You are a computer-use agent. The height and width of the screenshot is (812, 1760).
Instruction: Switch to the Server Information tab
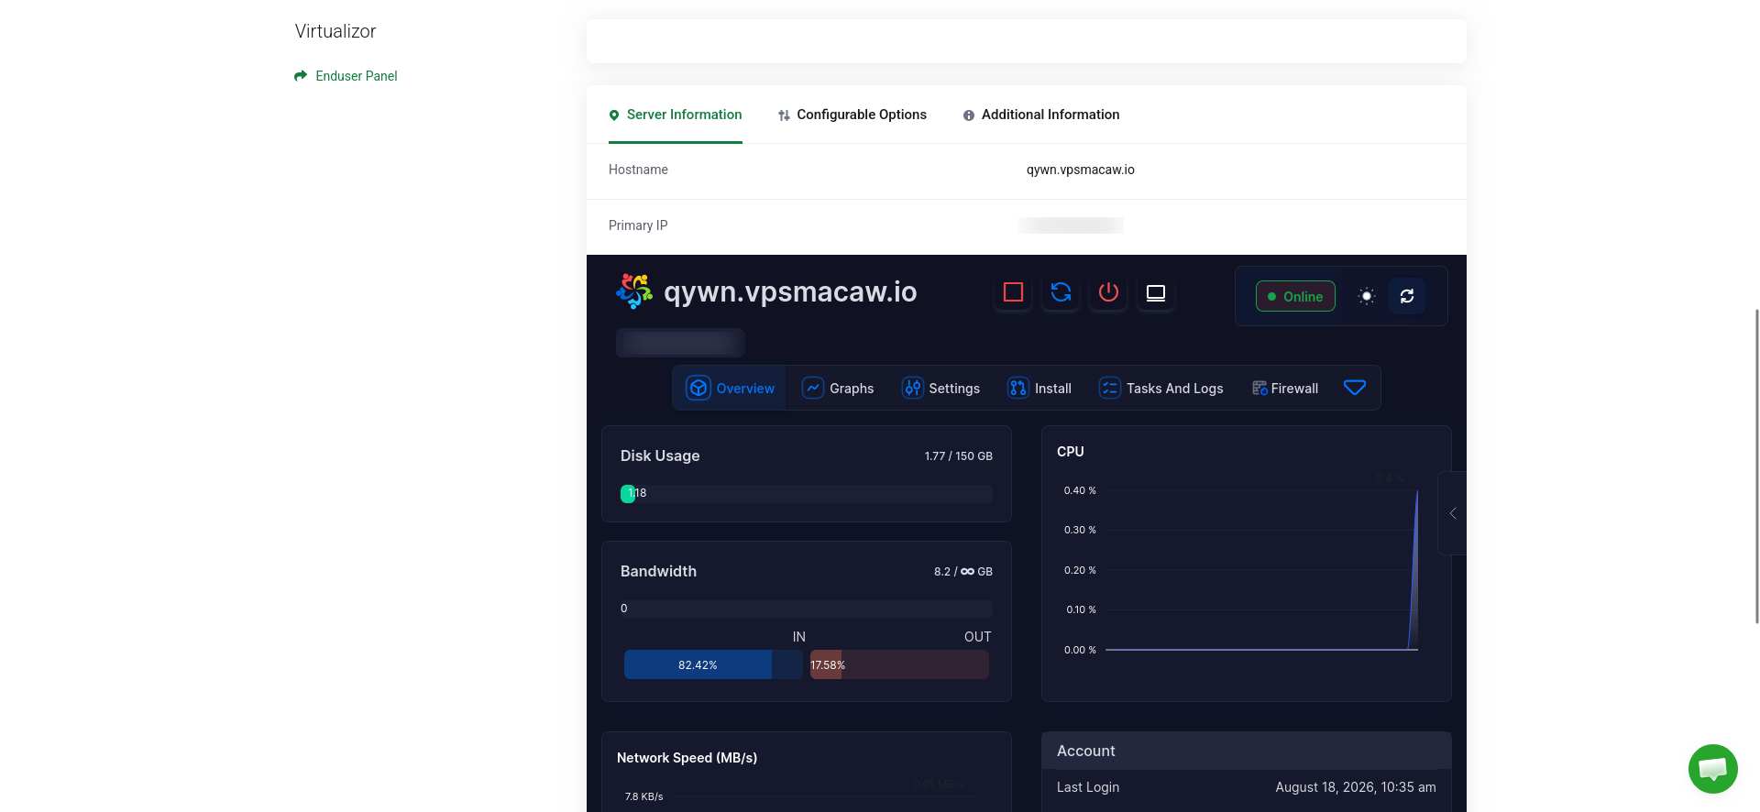(x=676, y=115)
